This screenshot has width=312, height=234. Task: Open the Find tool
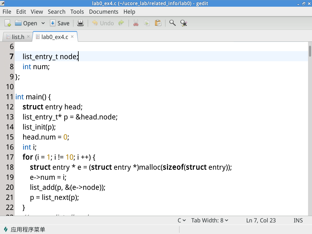point(172,23)
